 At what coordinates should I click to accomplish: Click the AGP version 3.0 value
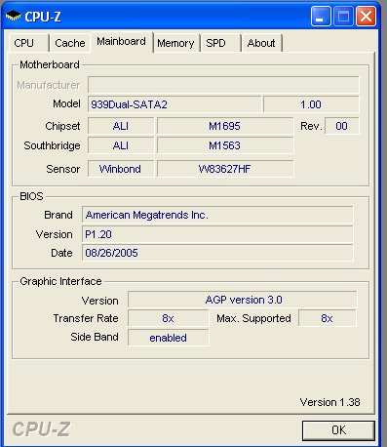[x=243, y=300]
